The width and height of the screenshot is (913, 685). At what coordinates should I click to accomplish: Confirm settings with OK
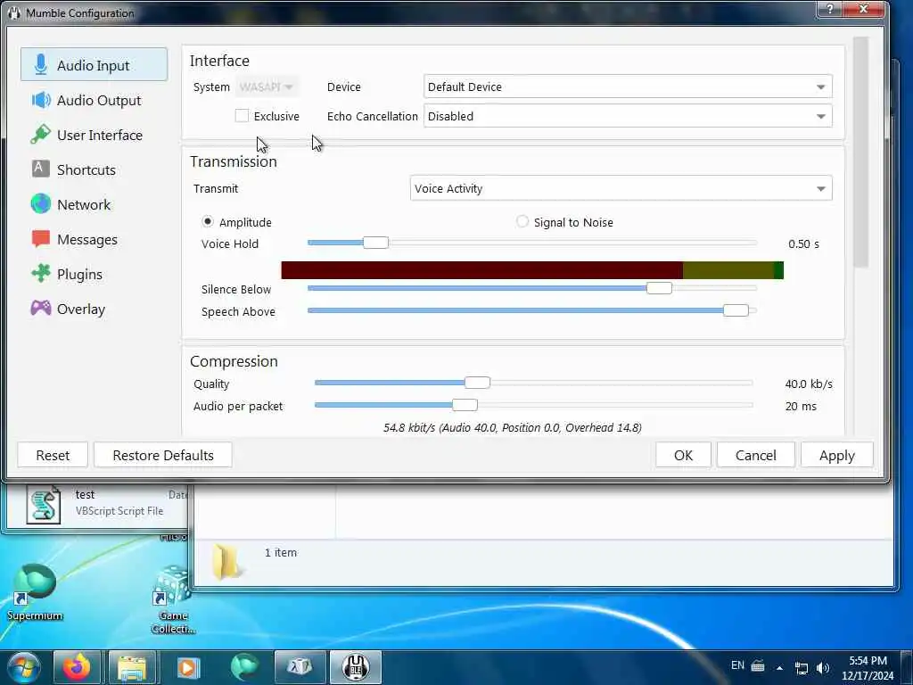tap(683, 455)
